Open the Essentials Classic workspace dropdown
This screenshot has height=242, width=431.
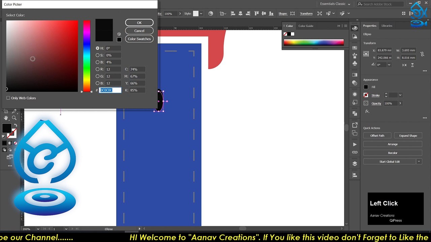(x=335, y=4)
